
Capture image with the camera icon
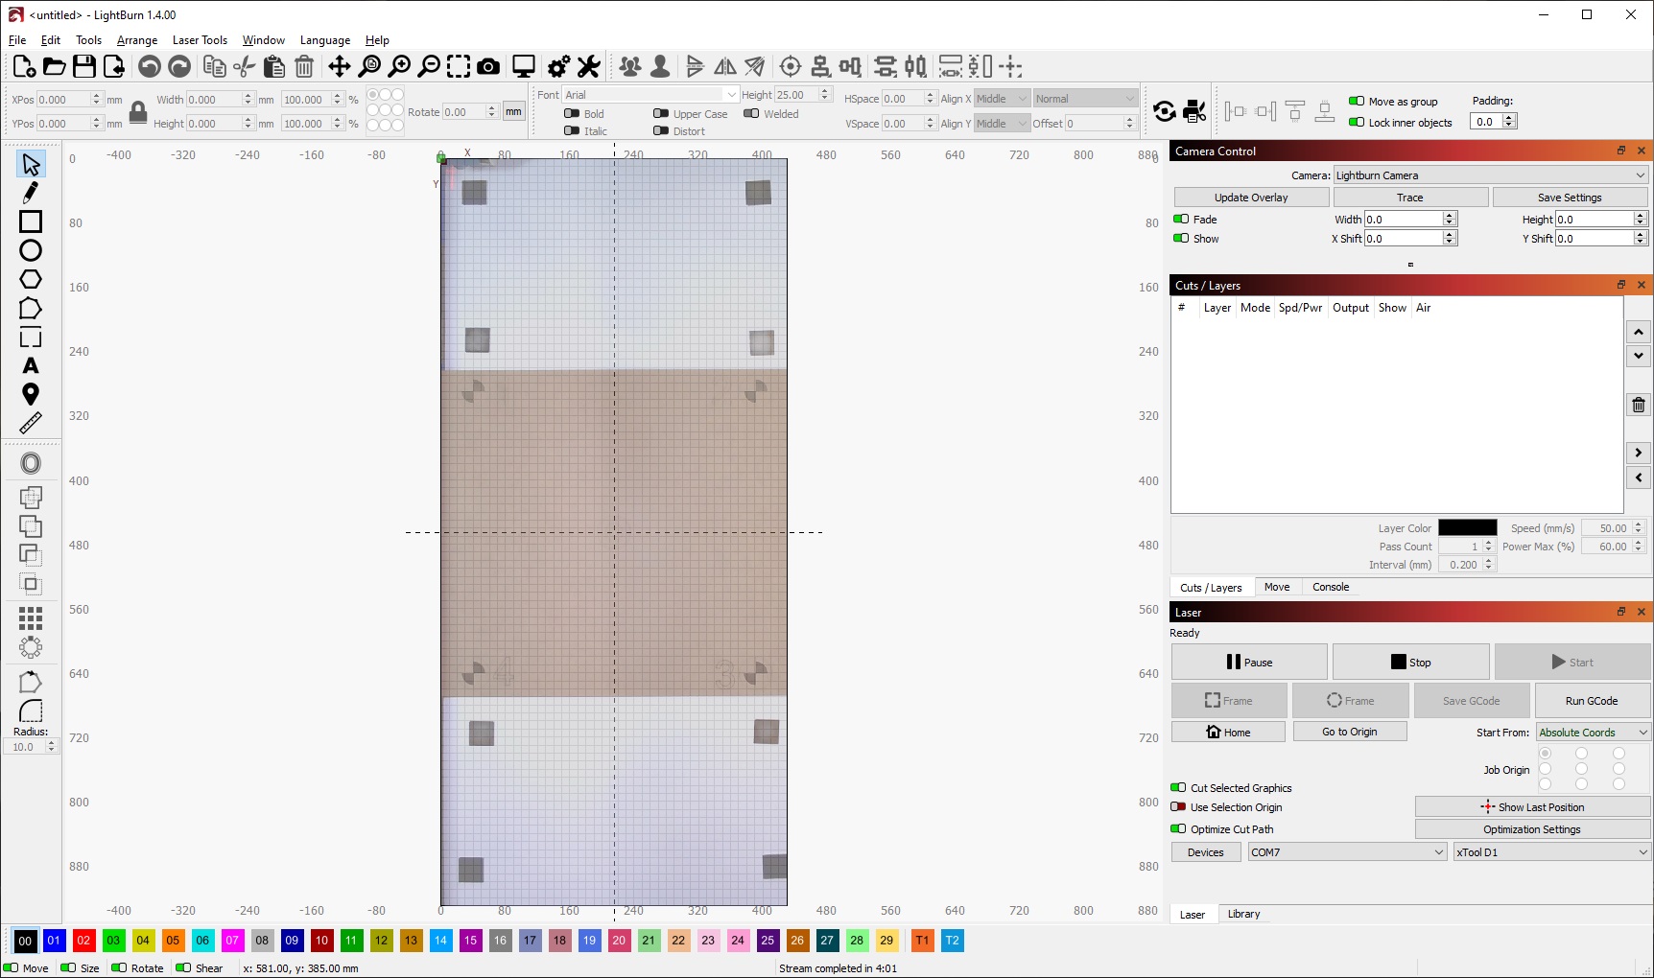click(x=488, y=66)
